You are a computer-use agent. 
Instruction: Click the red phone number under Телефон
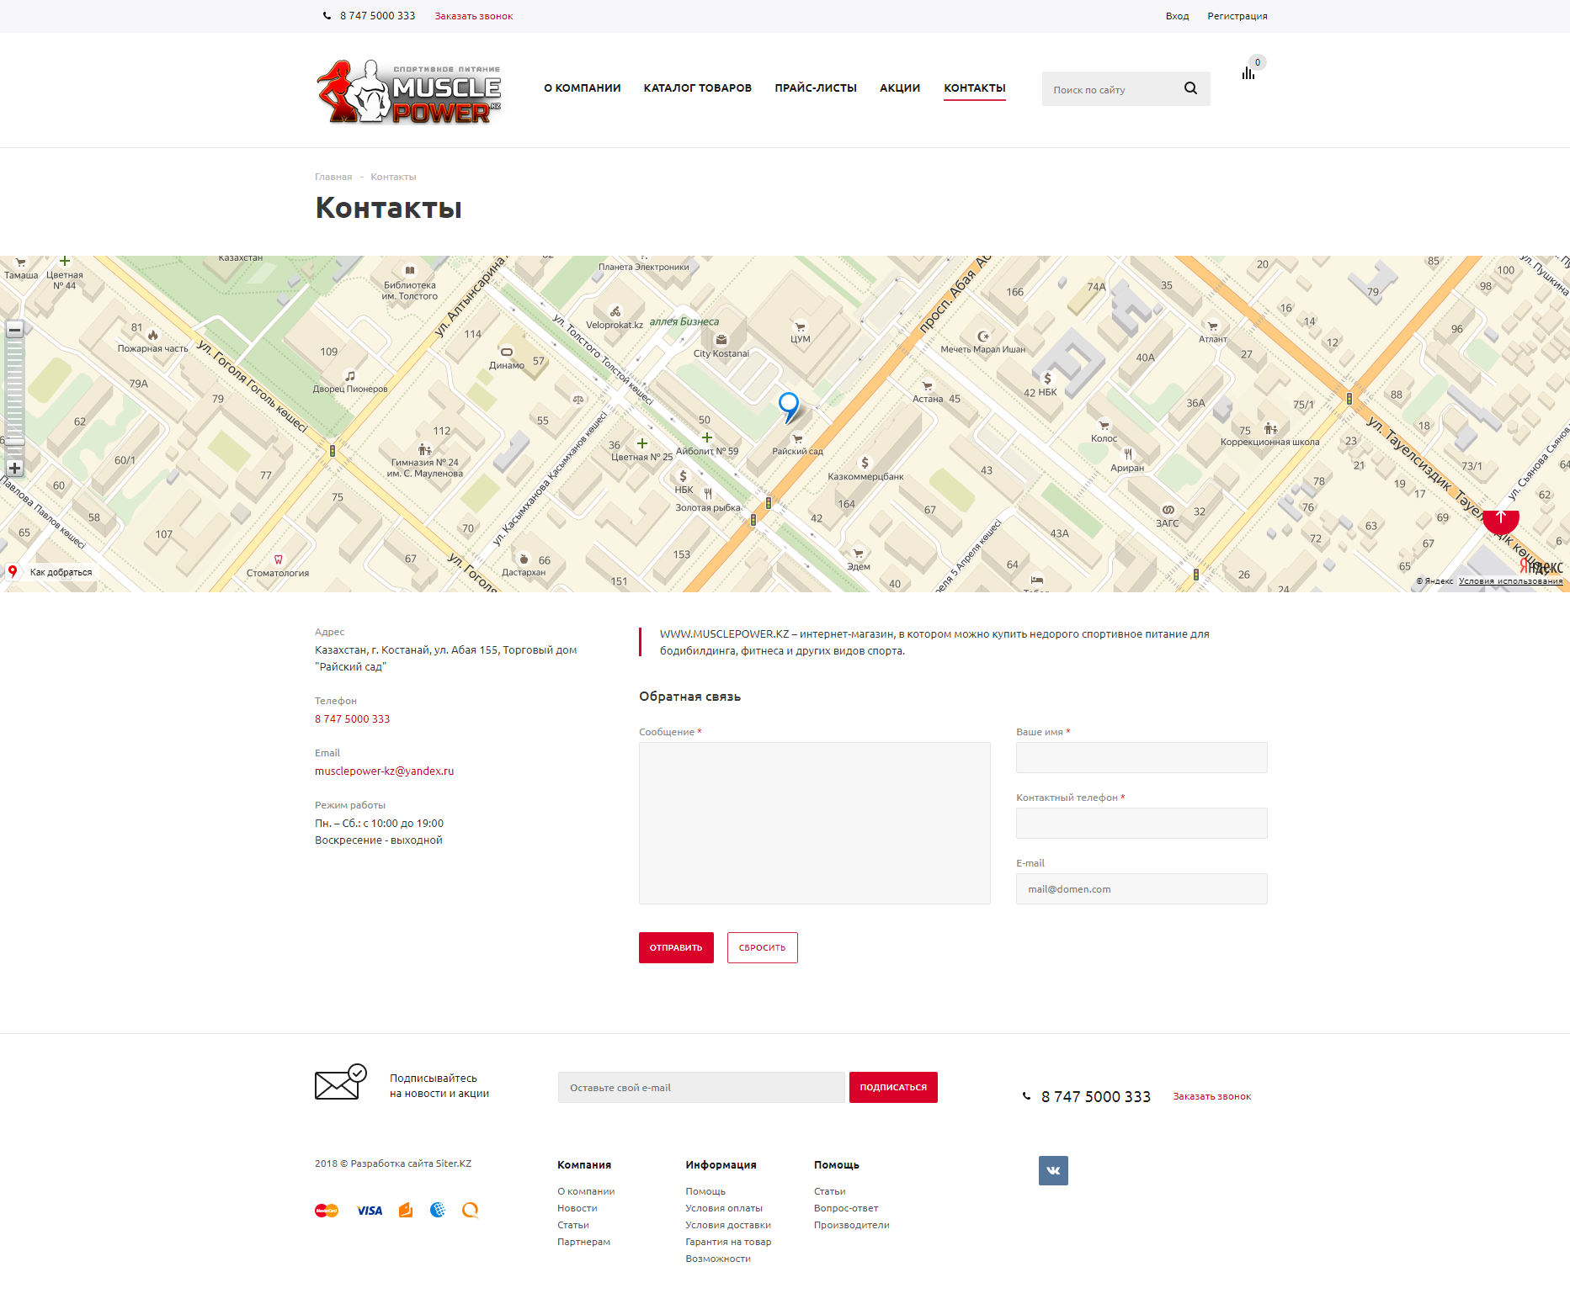(353, 719)
